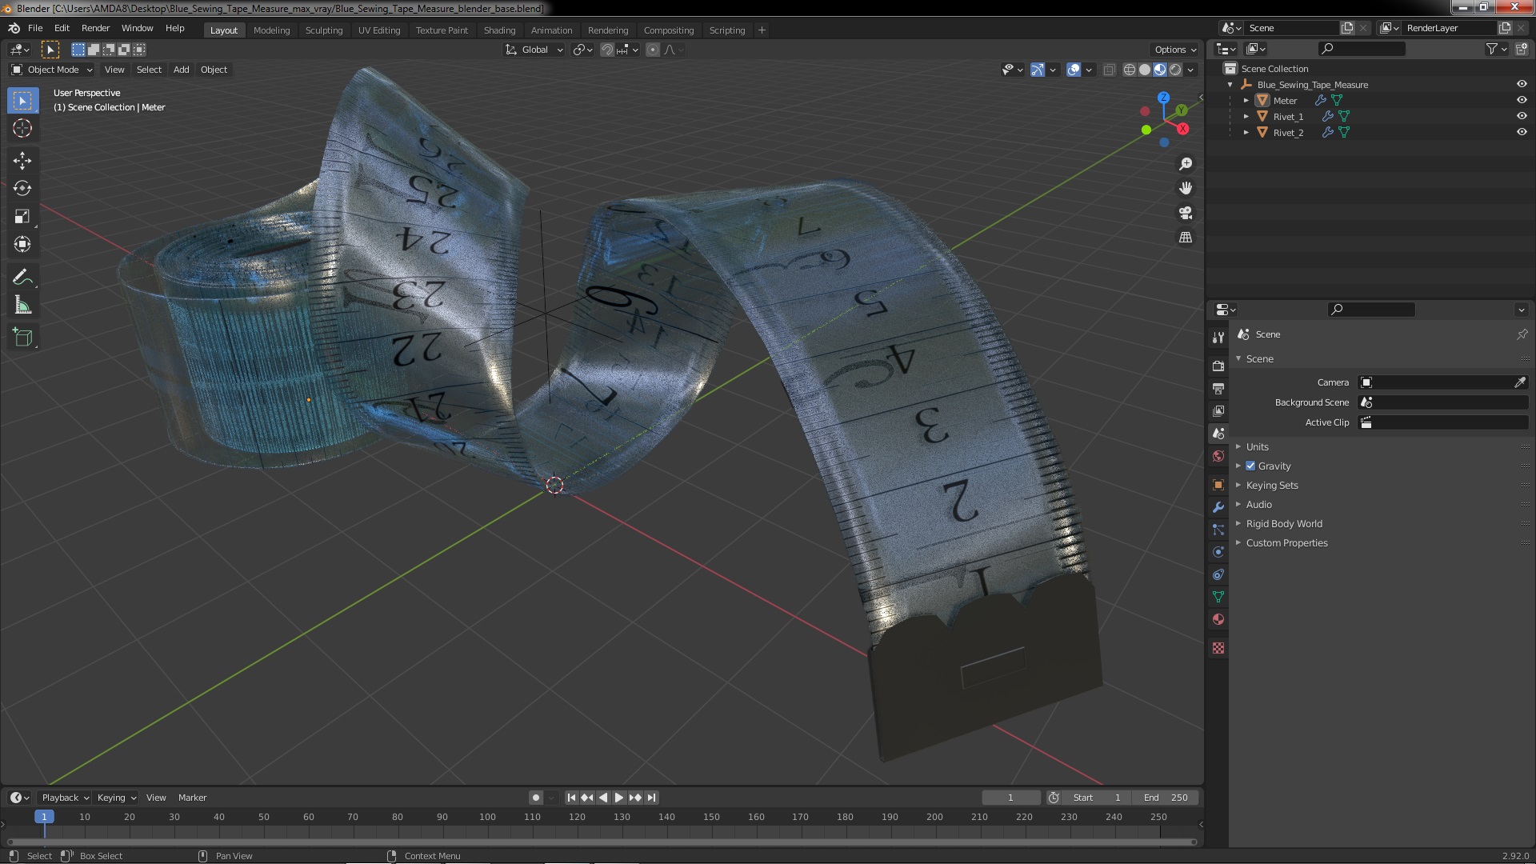The image size is (1536, 864).
Task: Hide Blue_Sewing_Tape_Measure collection in viewport
Action: [1522, 84]
